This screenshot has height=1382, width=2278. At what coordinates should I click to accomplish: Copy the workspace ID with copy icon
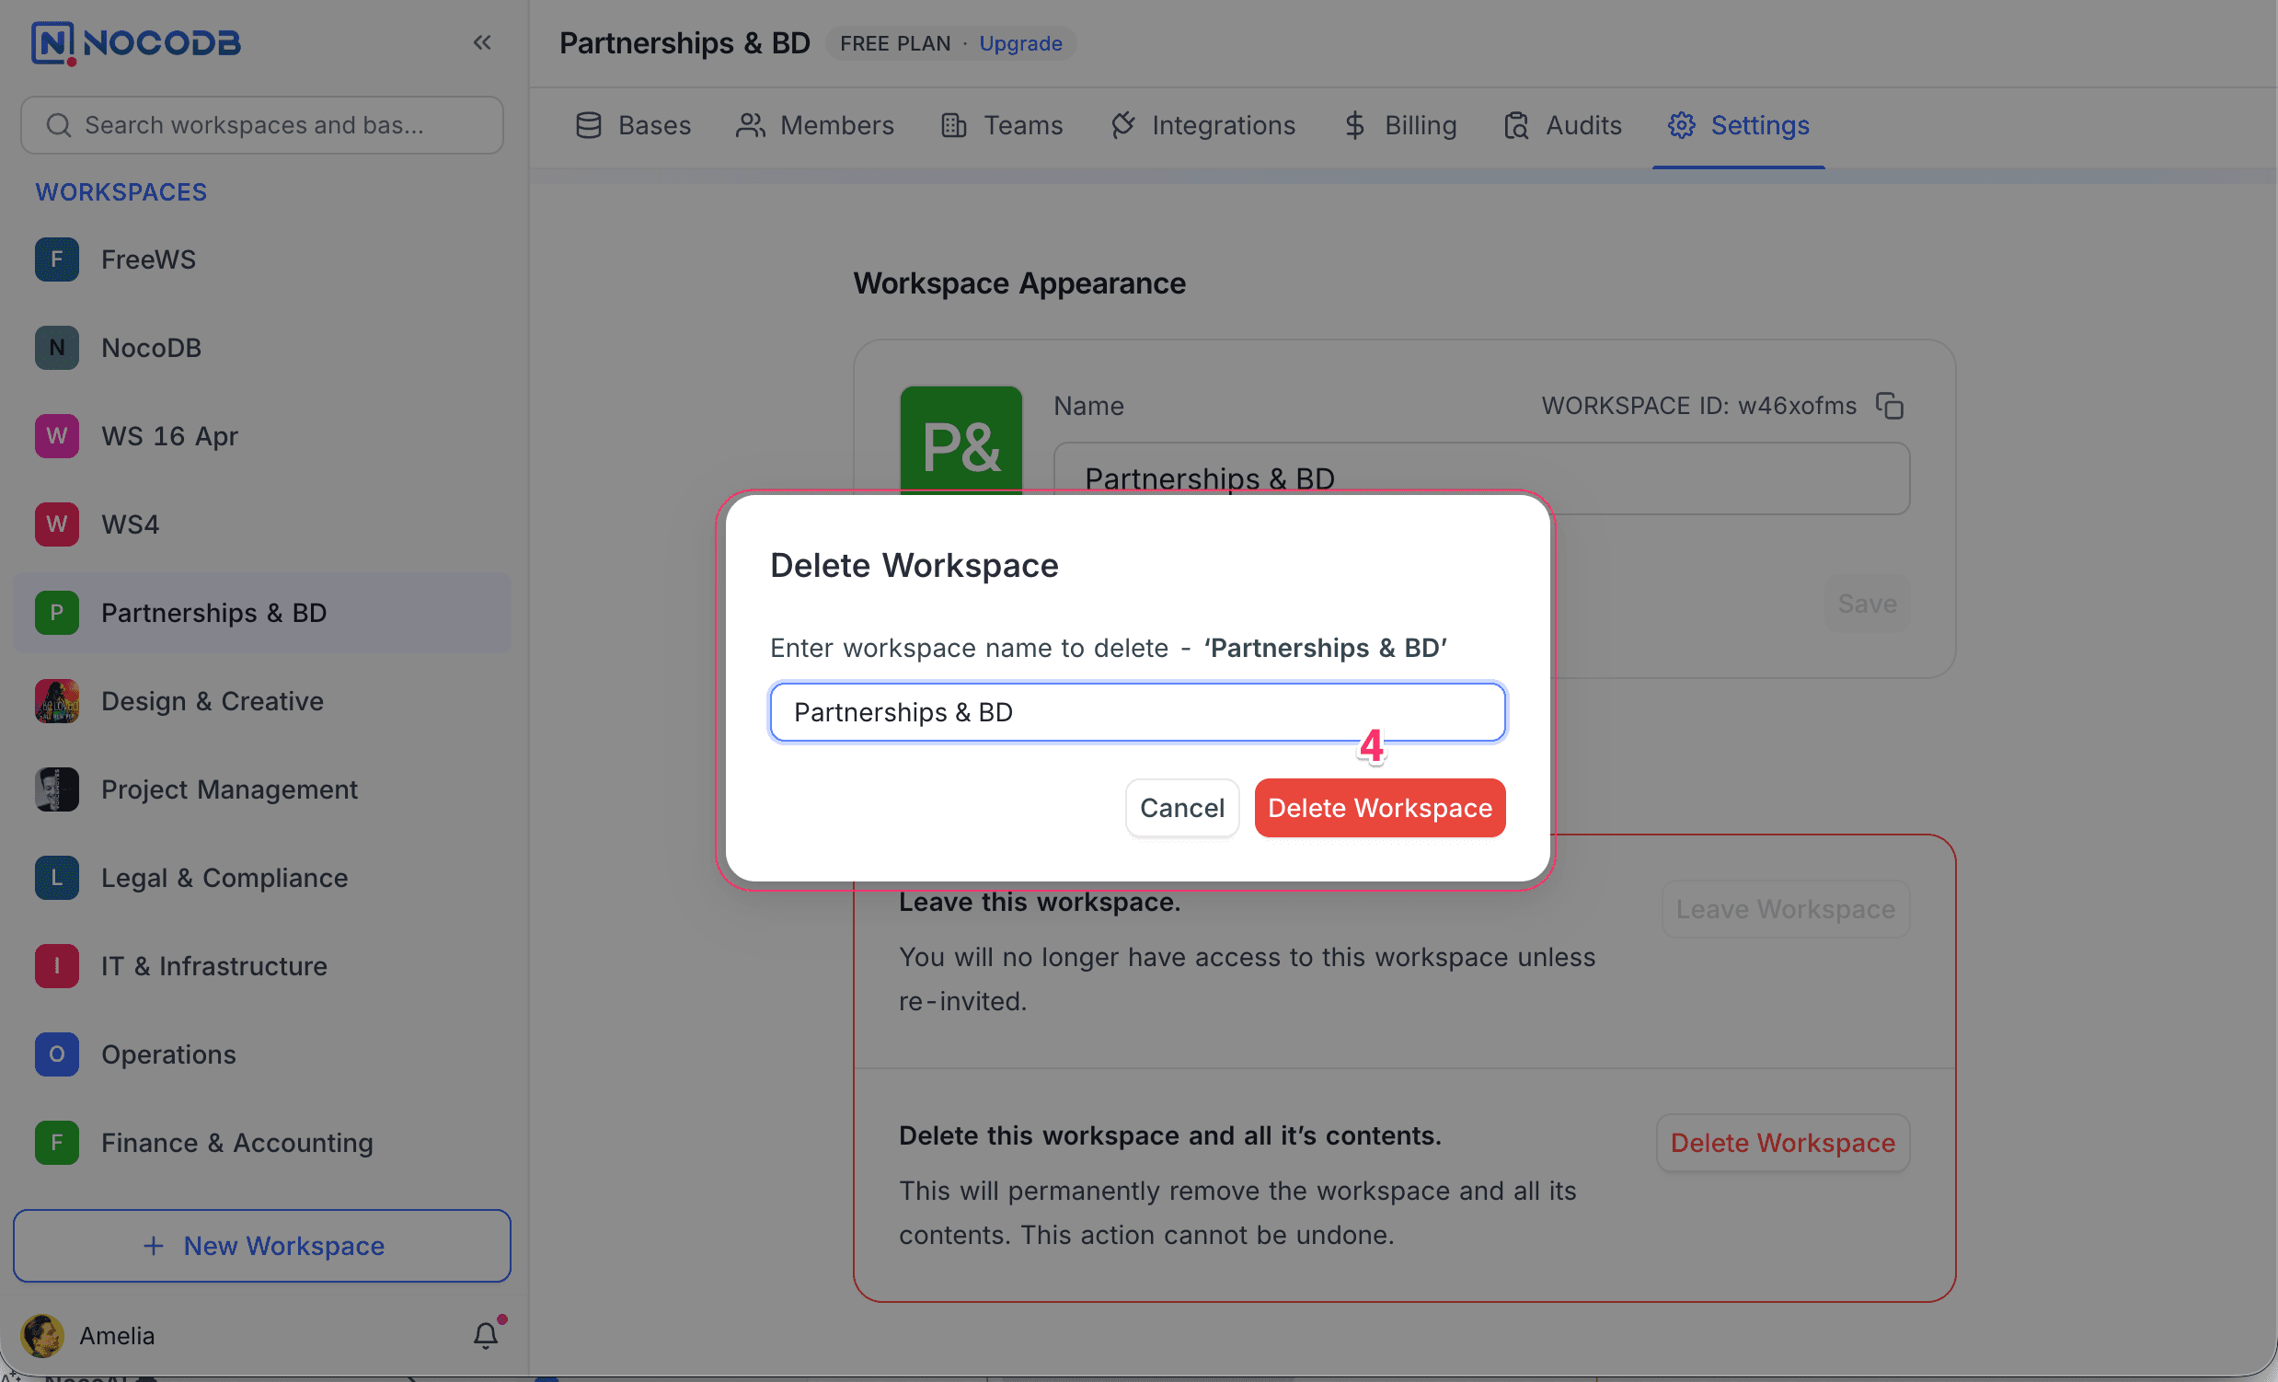[1889, 406]
